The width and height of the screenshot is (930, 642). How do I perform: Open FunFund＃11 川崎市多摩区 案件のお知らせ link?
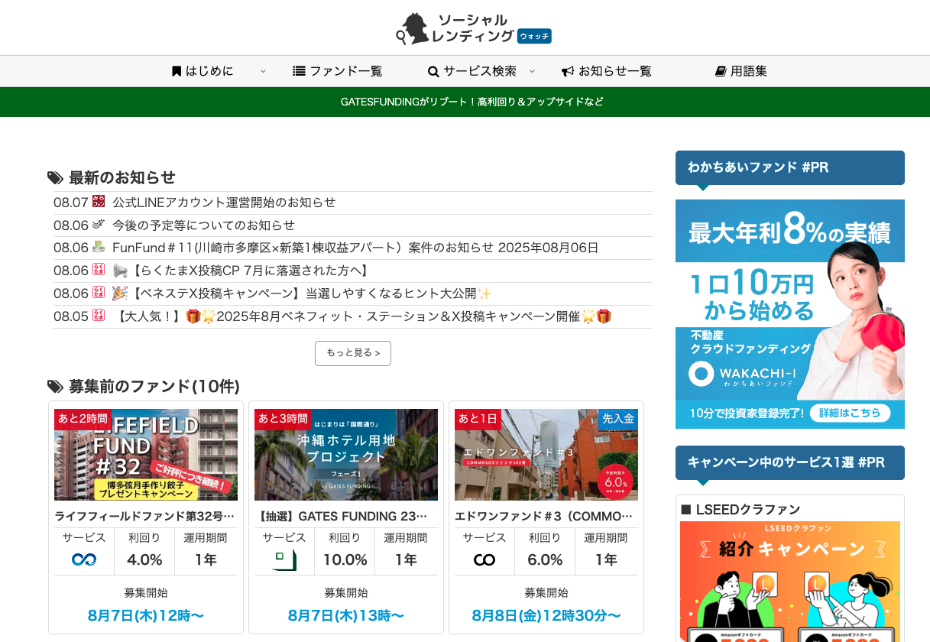355,248
